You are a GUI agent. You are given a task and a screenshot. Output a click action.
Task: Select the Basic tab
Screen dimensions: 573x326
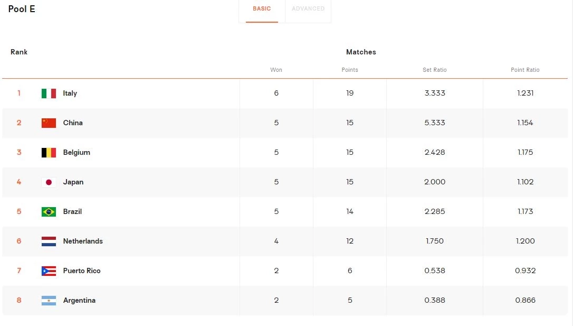pos(262,9)
